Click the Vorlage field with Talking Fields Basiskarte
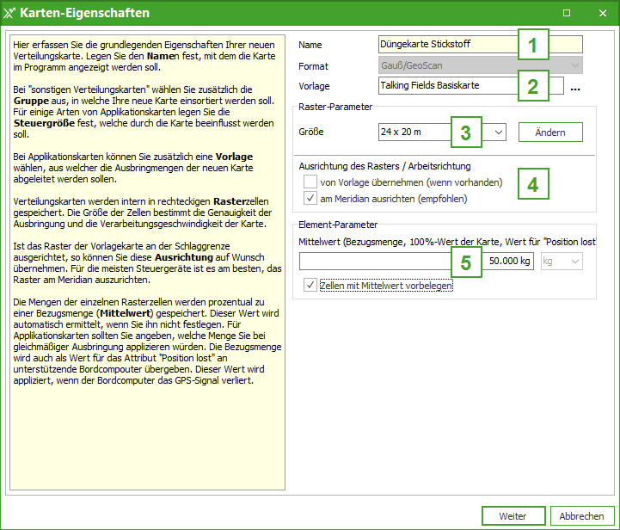 click(x=447, y=85)
